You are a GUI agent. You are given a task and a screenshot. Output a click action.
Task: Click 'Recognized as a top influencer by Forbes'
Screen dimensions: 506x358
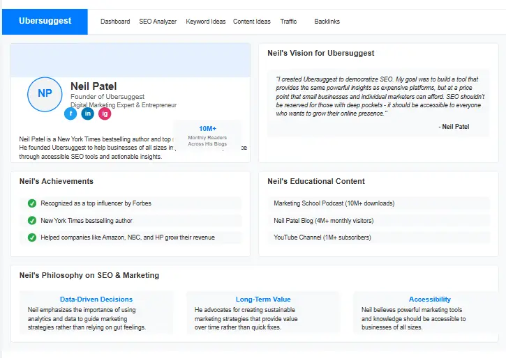tap(96, 203)
